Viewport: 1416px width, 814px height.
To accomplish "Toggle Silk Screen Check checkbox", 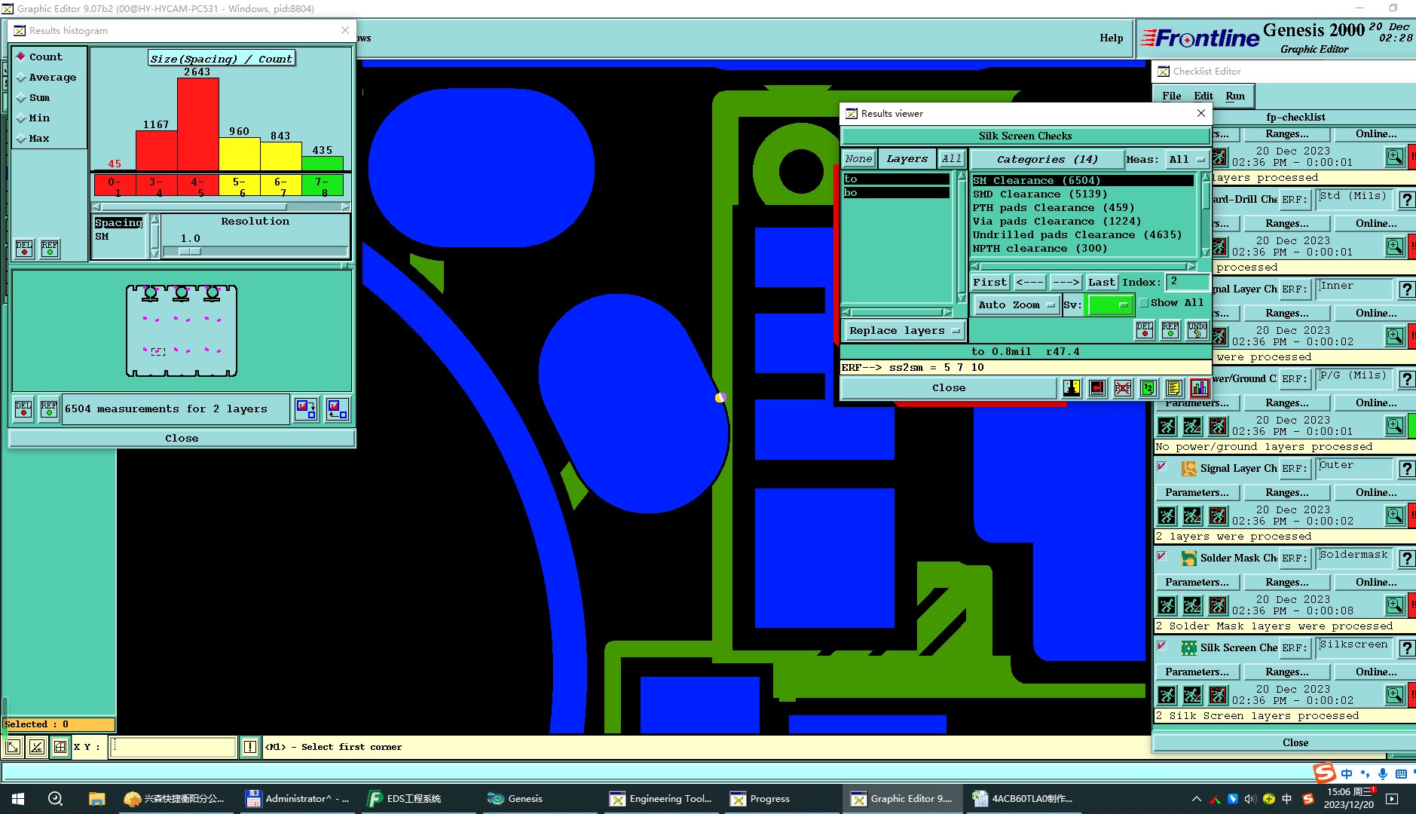I will pyautogui.click(x=1162, y=646).
